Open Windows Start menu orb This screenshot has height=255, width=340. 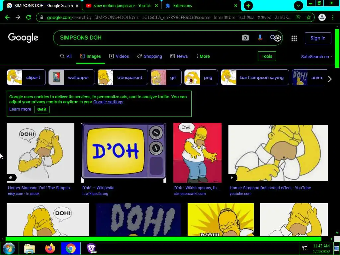pos(9,248)
